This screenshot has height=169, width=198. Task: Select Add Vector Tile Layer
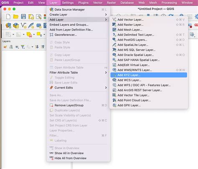pos(149,95)
